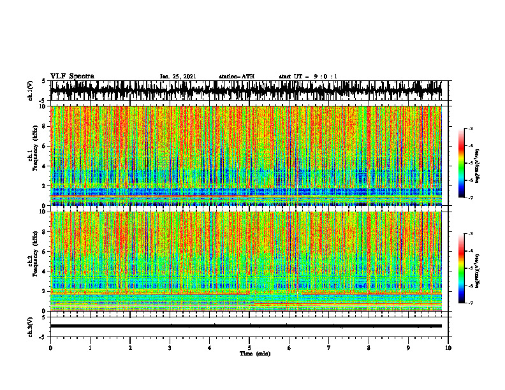Select the ch.1 "Frequency (kHz)" axis label
The width and height of the screenshot is (505, 390).
pos(35,148)
